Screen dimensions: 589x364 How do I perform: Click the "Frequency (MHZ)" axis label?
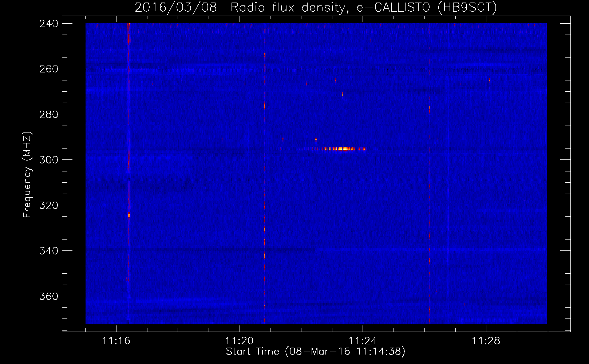(27, 175)
